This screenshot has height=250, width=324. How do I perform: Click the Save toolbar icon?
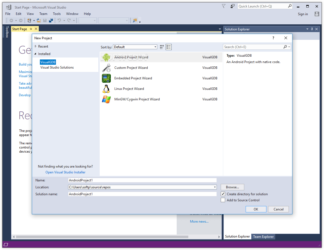(45, 20)
